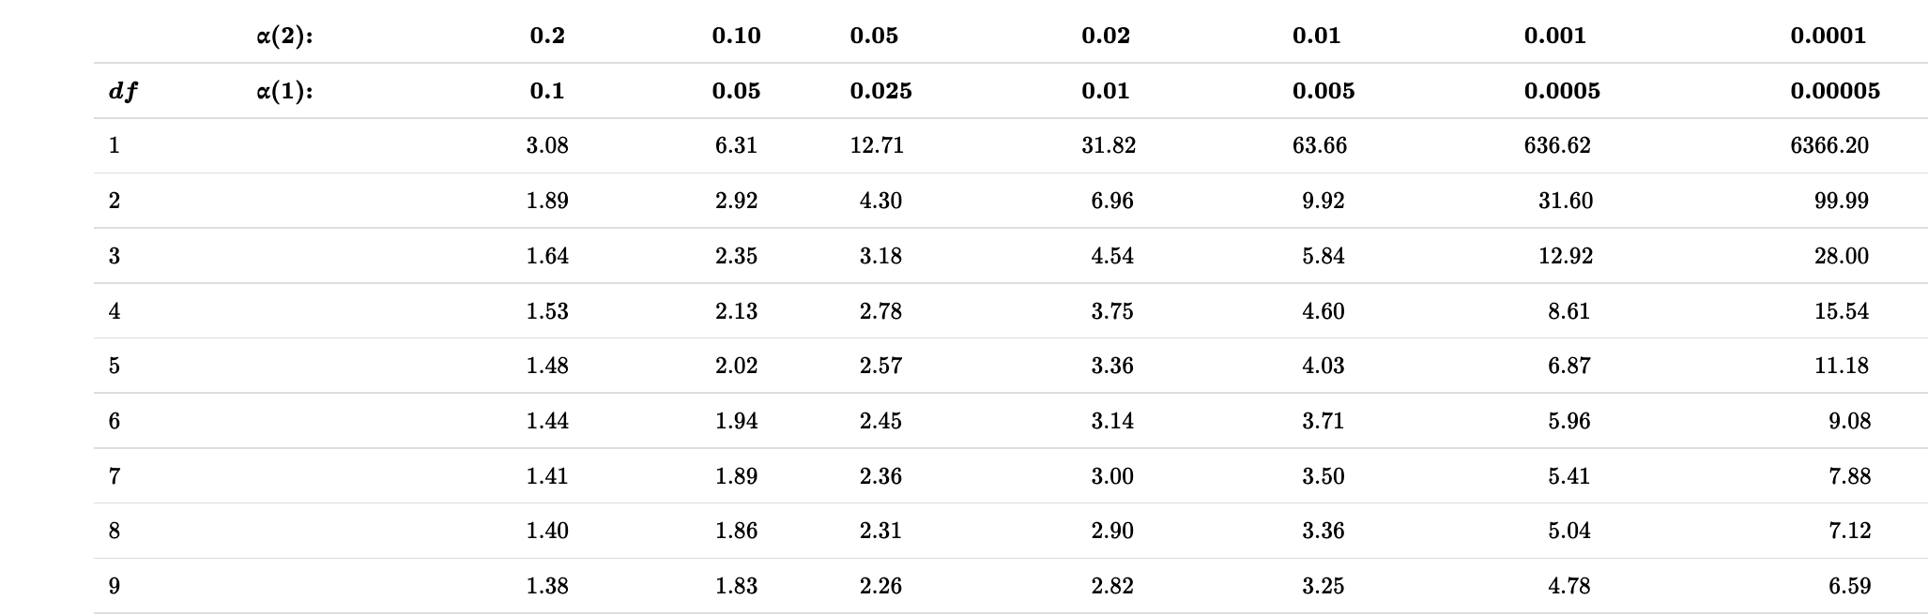Image resolution: width=1928 pixels, height=615 pixels.
Task: Select the 0.025 one-tailed alpha header
Action: pos(880,91)
